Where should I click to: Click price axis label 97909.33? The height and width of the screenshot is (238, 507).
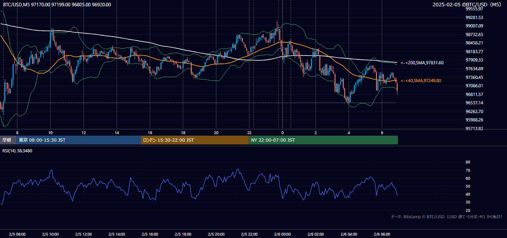474,60
